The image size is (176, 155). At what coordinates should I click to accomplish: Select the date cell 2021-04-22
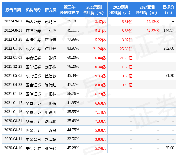[13, 85]
